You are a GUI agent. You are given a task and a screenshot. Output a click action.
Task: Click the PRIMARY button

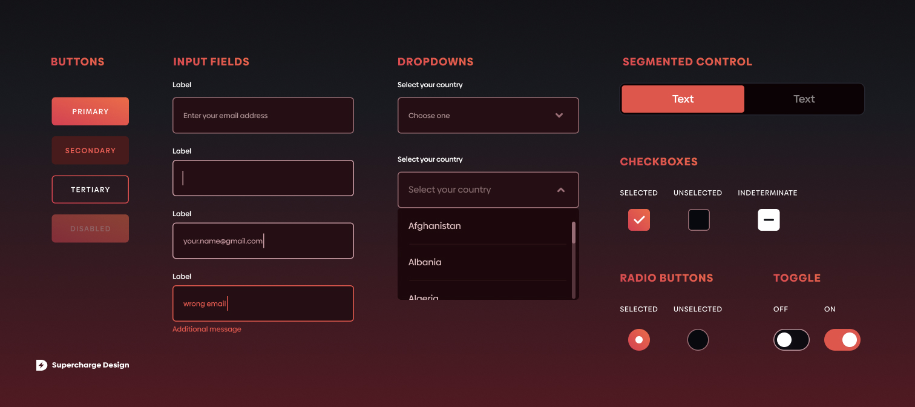[90, 111]
